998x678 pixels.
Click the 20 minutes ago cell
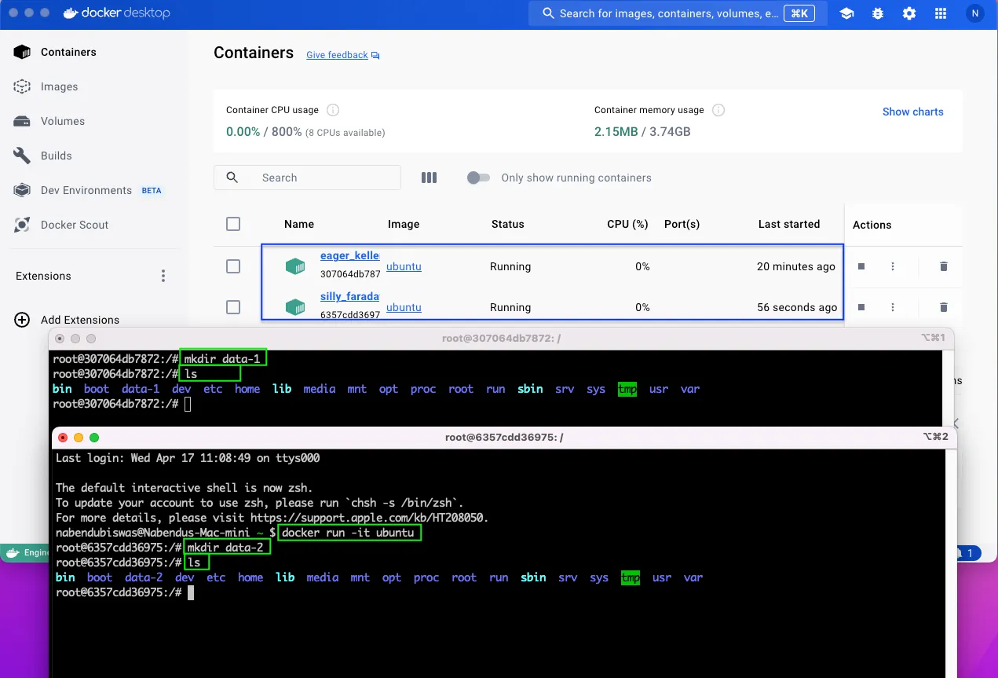point(796,266)
